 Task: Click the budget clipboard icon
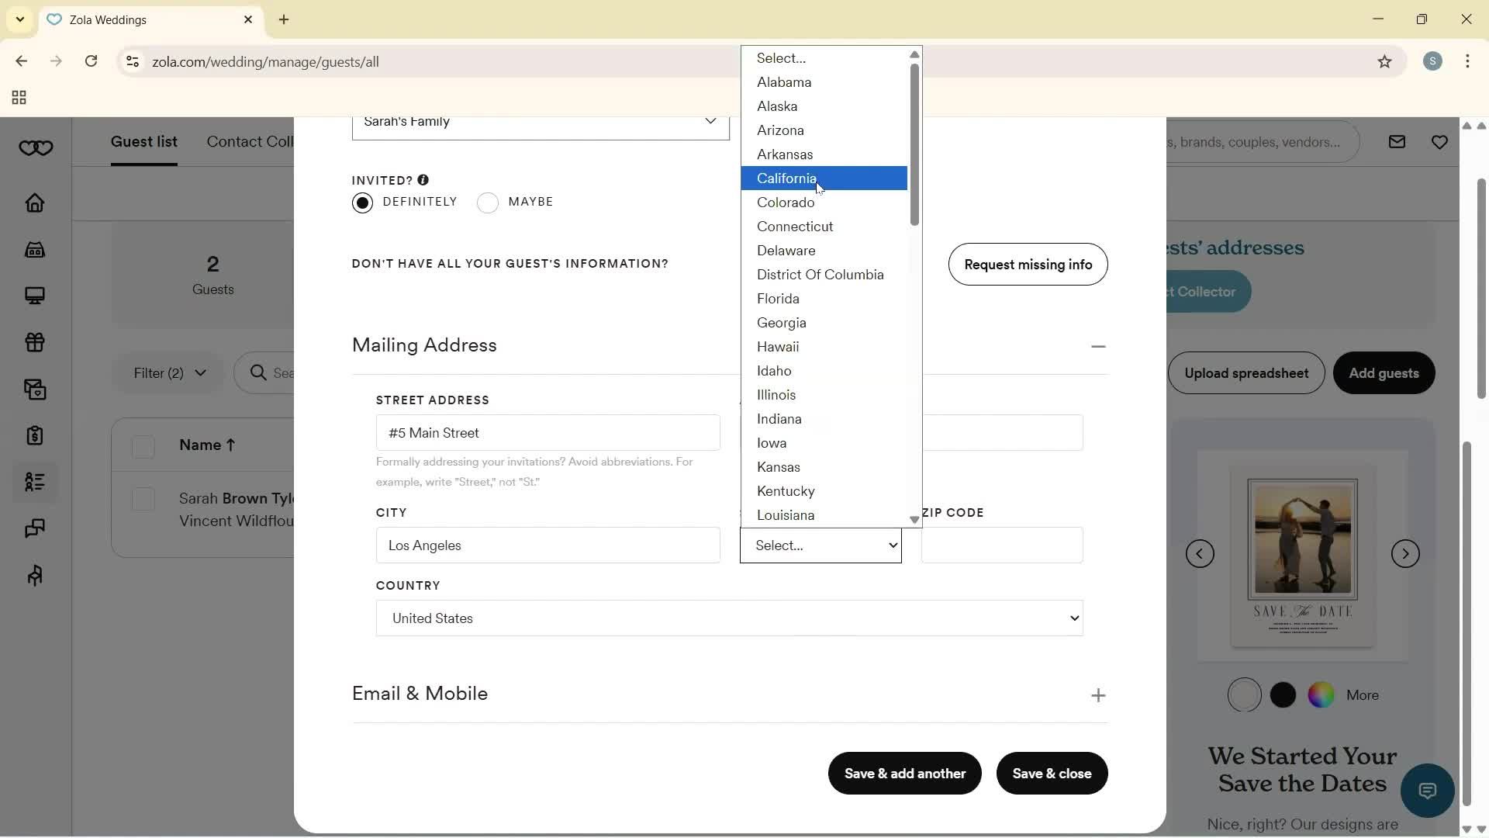(34, 435)
